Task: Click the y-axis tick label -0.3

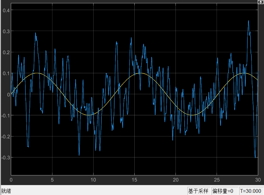Action: tap(5, 157)
